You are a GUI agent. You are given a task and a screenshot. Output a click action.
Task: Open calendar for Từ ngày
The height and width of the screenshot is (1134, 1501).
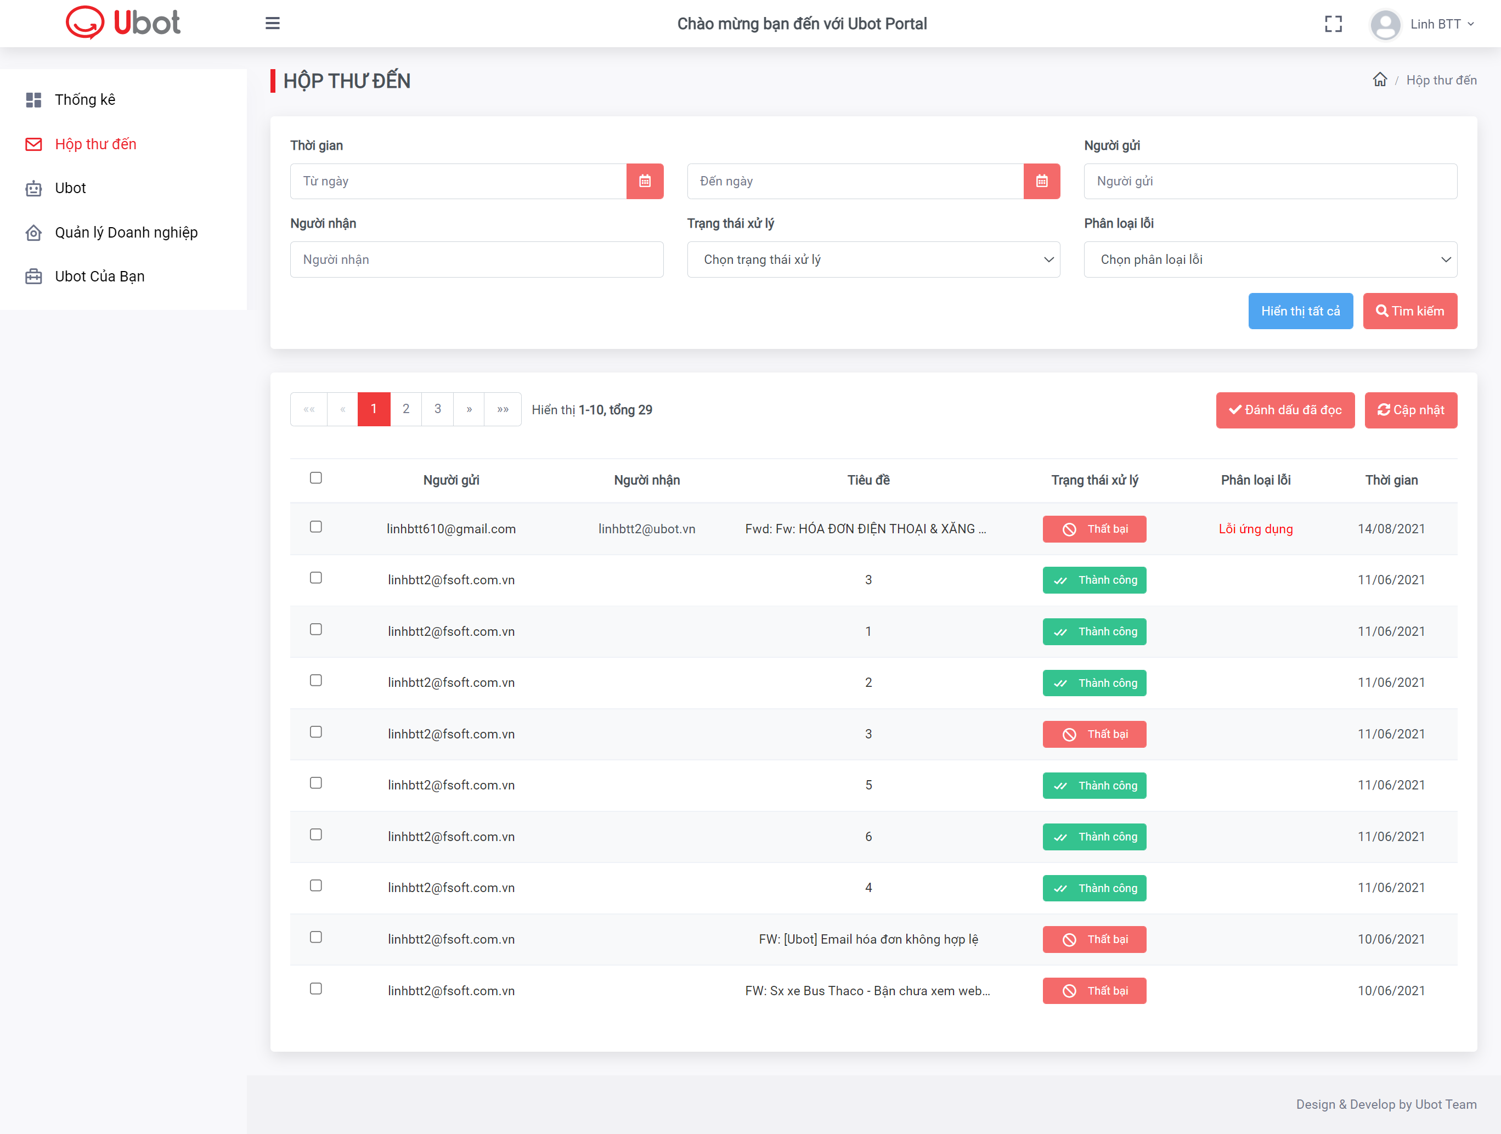tap(645, 181)
